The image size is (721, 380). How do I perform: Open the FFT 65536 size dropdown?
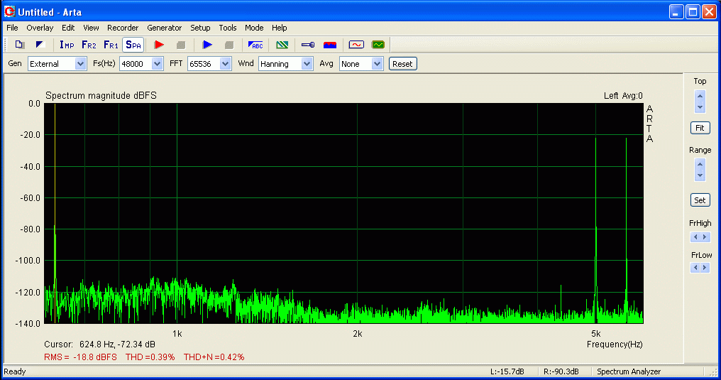[x=225, y=64]
